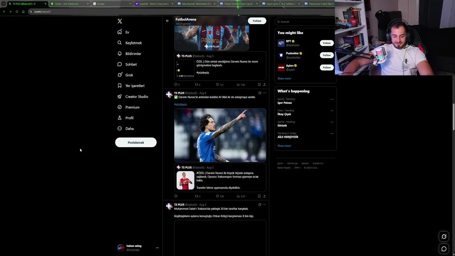The height and width of the screenshot is (256, 455).
Task: Follow FutbolArena from the header
Action: [x=257, y=21]
